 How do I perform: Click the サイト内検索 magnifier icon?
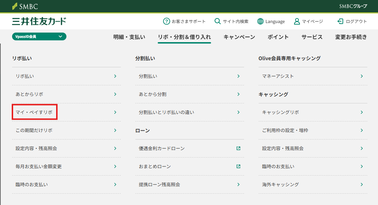pos(217,21)
